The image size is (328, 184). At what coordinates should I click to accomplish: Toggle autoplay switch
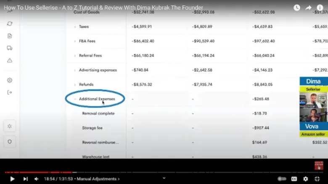282,179
